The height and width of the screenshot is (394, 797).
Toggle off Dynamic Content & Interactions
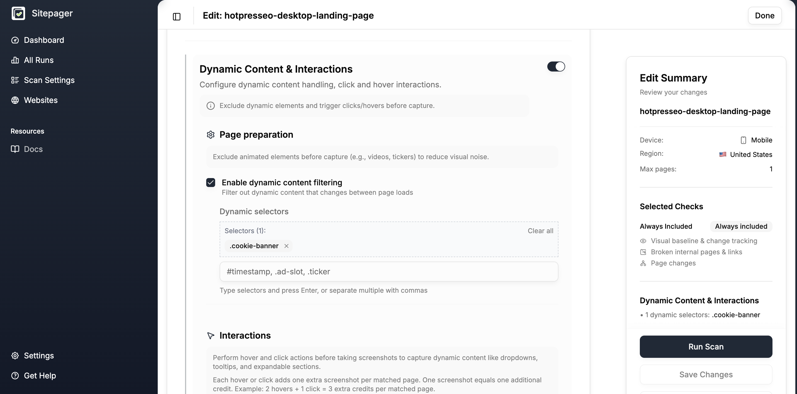[556, 67]
